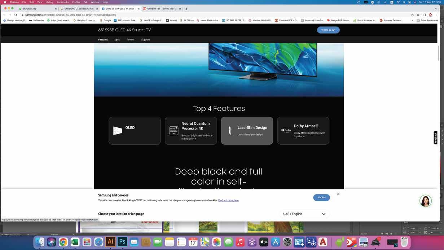The image size is (444, 250).
Task: Open the History menu
Action: pos(49,2)
